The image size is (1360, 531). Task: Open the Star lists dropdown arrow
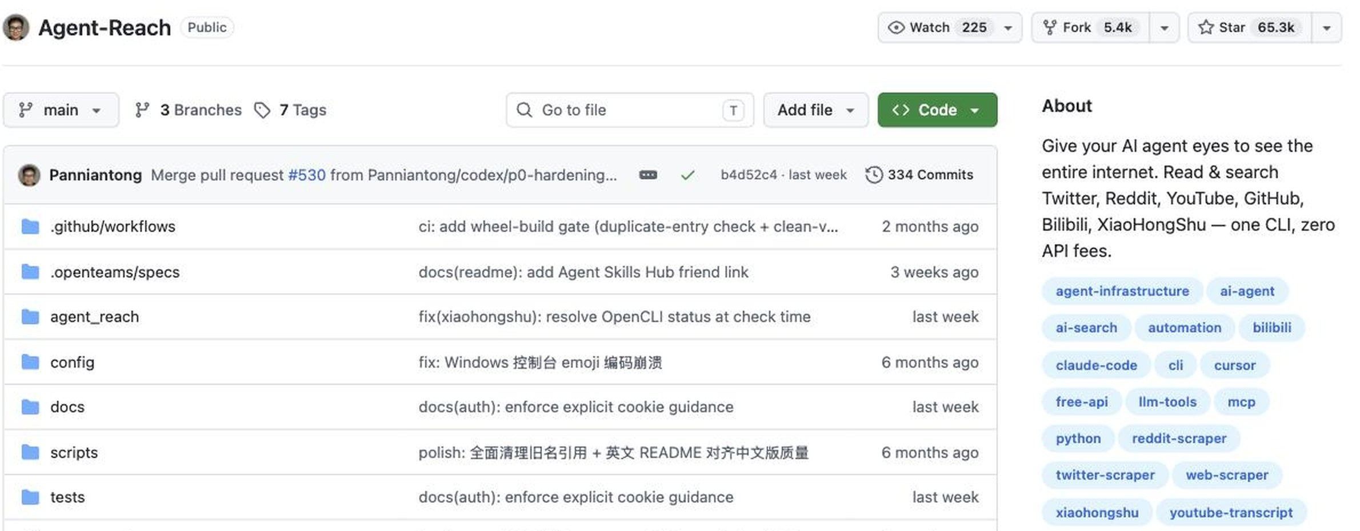[1326, 27]
